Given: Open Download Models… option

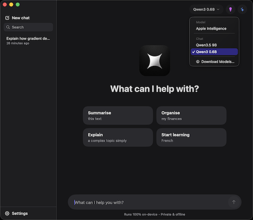Looking at the screenshot, I should 214,62.
